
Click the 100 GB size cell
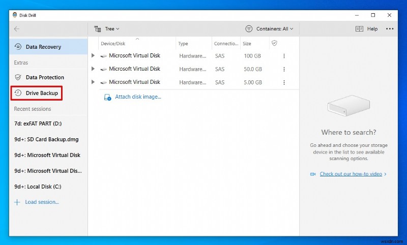(252, 56)
